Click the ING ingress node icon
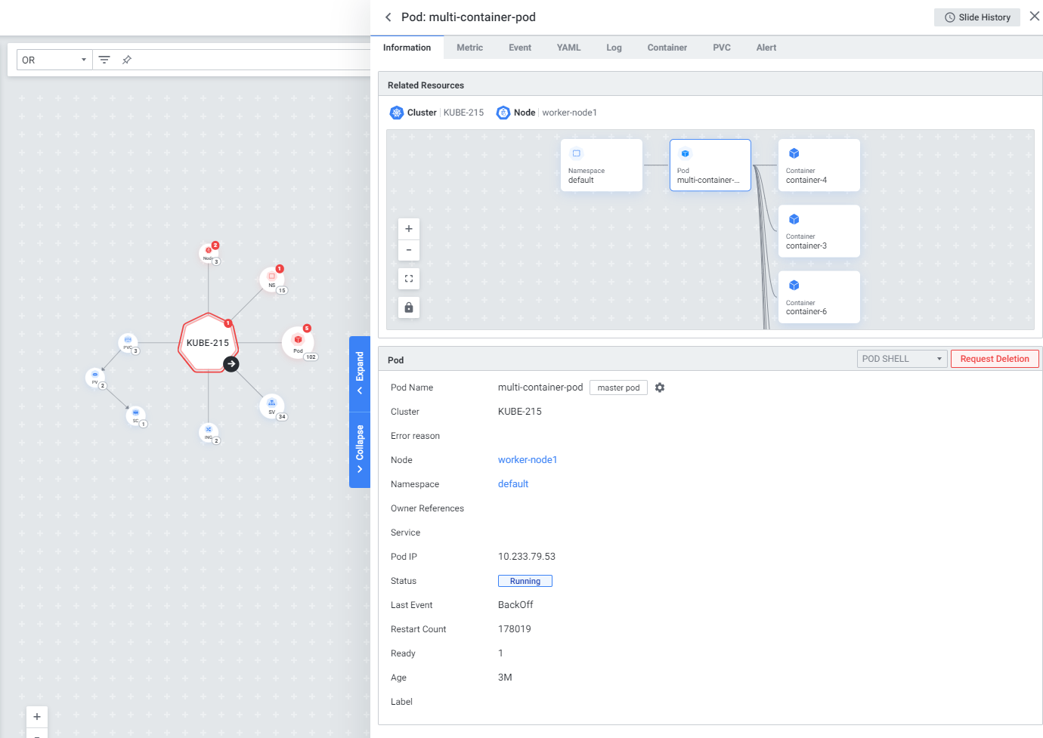The width and height of the screenshot is (1043, 738). pyautogui.click(x=209, y=431)
